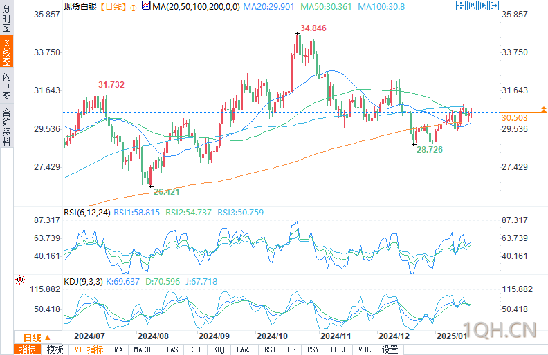Click the orange target icon beside 日线

click(133, 8)
